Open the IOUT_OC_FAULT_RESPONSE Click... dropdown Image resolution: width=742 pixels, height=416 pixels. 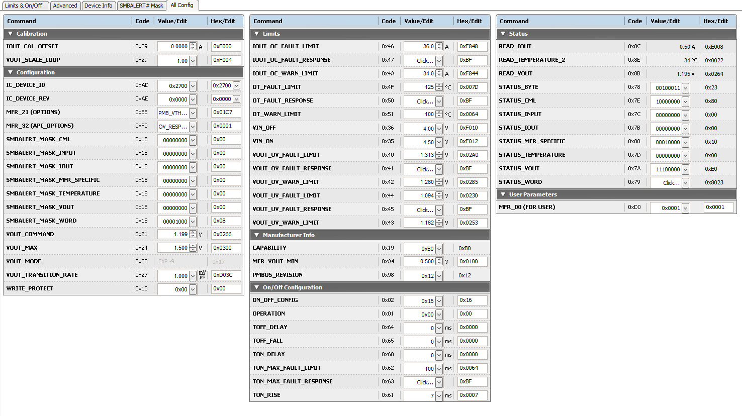coord(439,61)
